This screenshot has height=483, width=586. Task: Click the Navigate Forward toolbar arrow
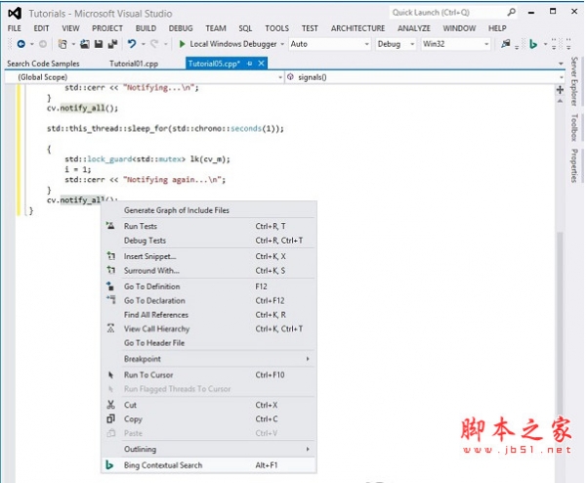tap(43, 44)
